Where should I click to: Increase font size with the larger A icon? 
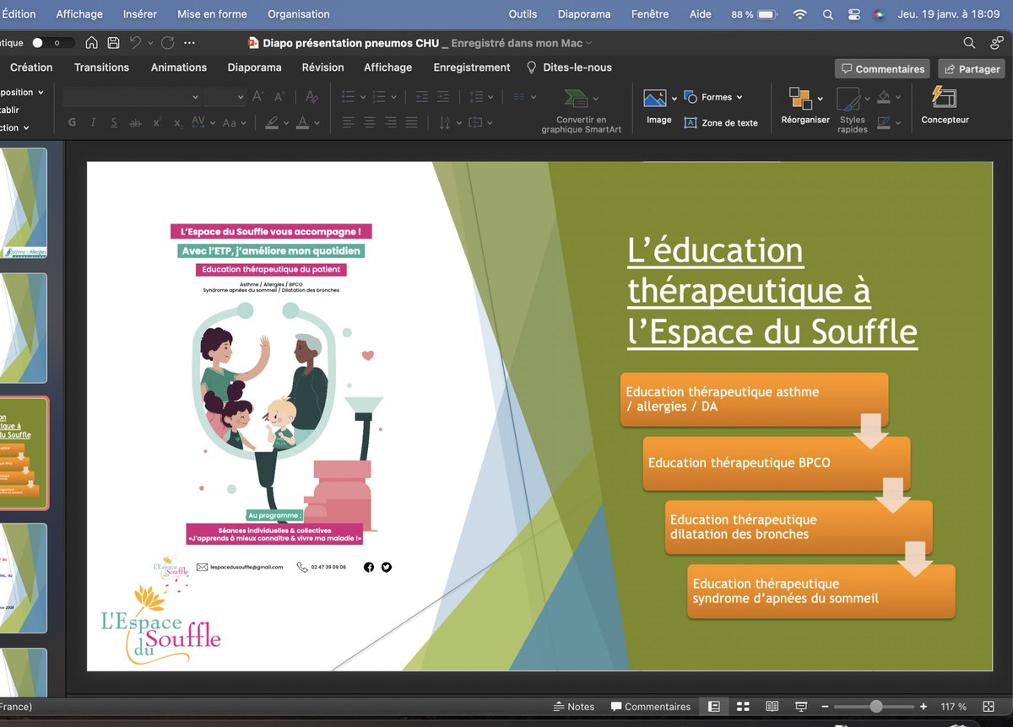point(258,97)
